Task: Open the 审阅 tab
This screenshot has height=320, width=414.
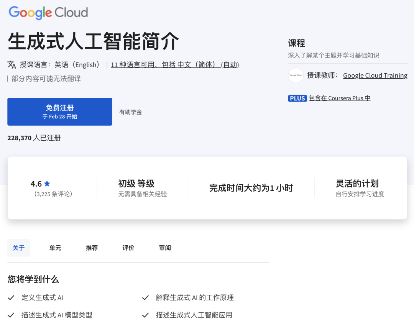Action: pos(164,248)
